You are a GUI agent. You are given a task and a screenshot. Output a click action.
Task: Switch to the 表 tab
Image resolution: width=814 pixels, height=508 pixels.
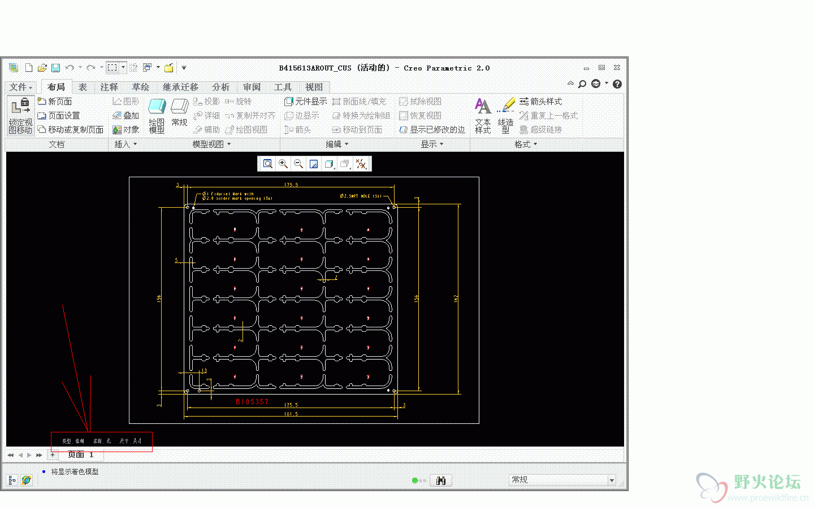[83, 87]
